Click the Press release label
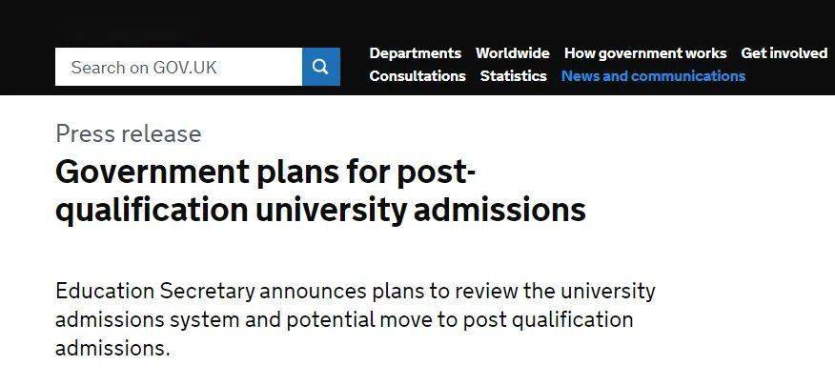The height and width of the screenshot is (386, 835). (x=129, y=133)
